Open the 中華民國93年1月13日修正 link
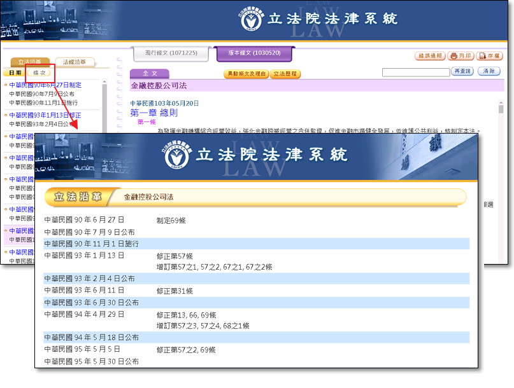Viewport: 514px width, 388px height. (45, 115)
